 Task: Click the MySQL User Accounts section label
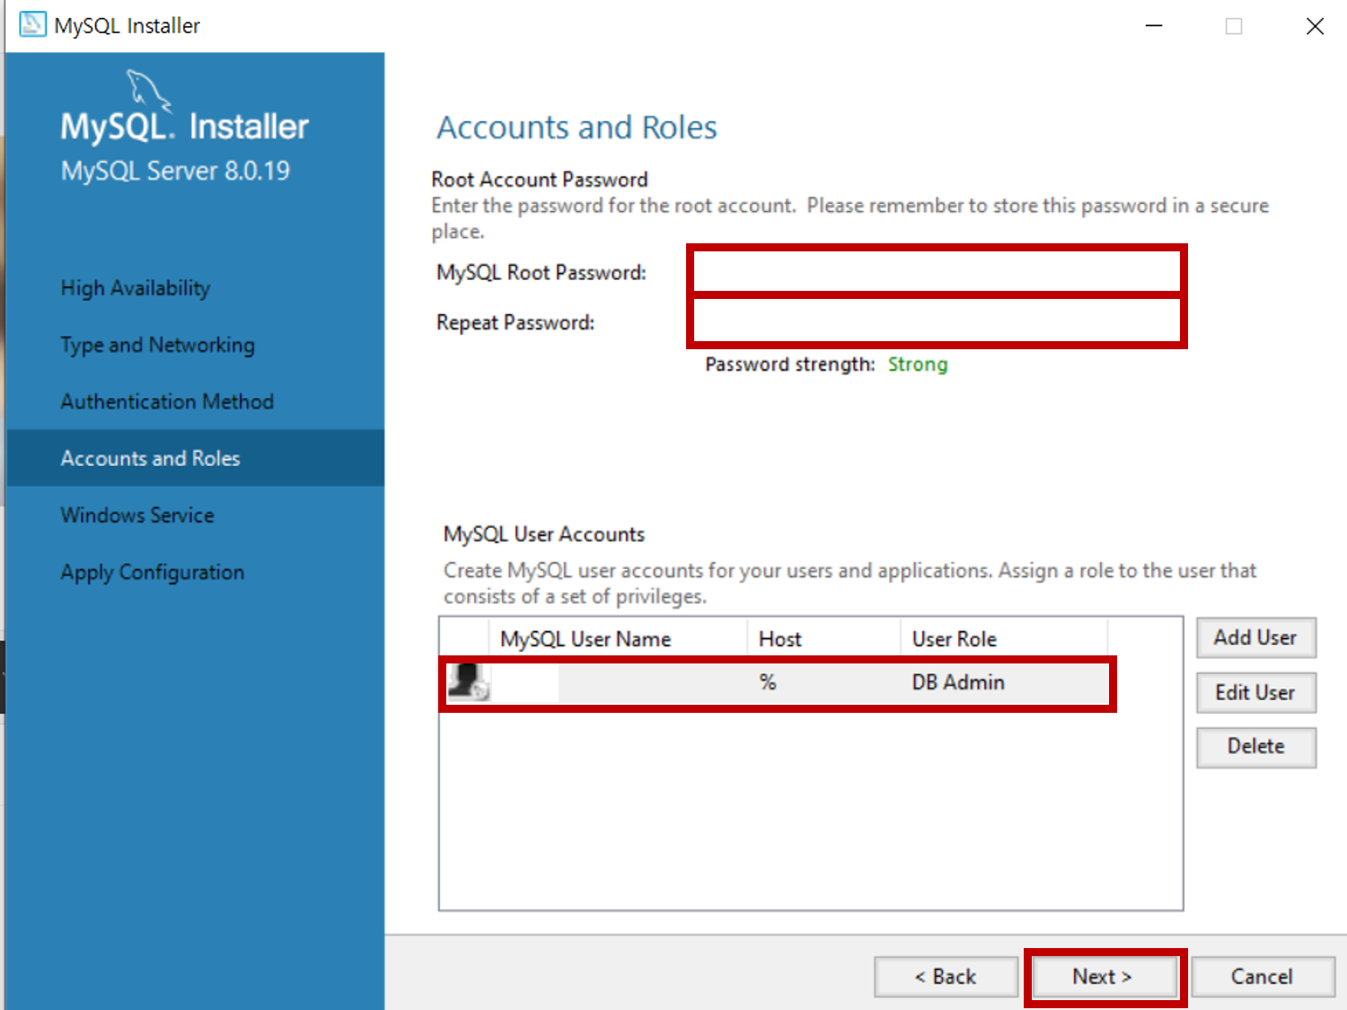click(544, 534)
